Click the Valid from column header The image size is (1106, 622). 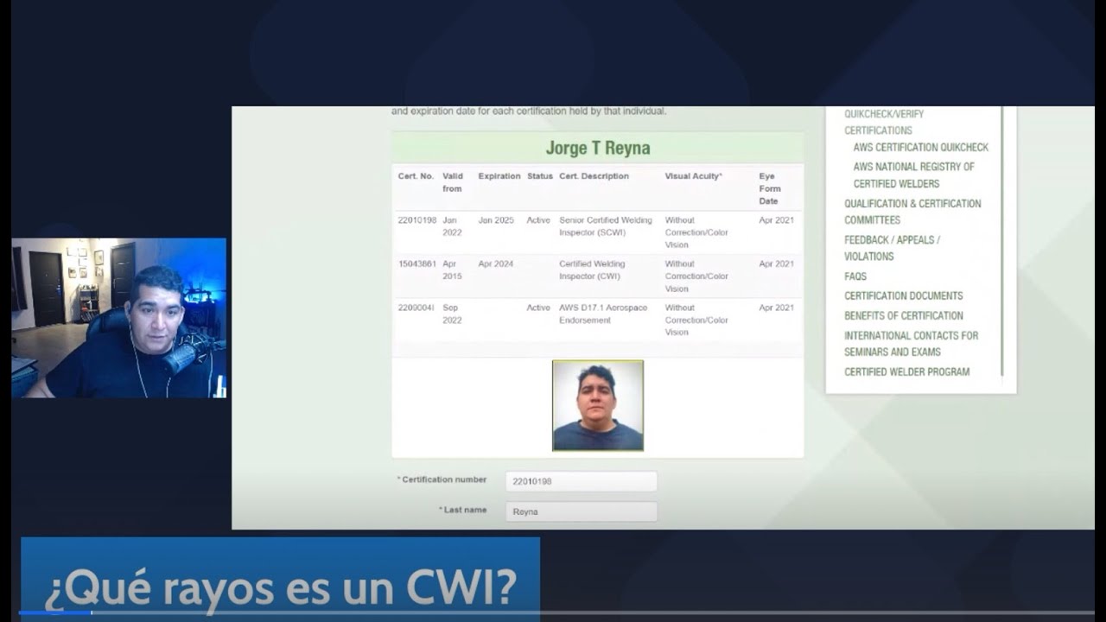click(453, 182)
